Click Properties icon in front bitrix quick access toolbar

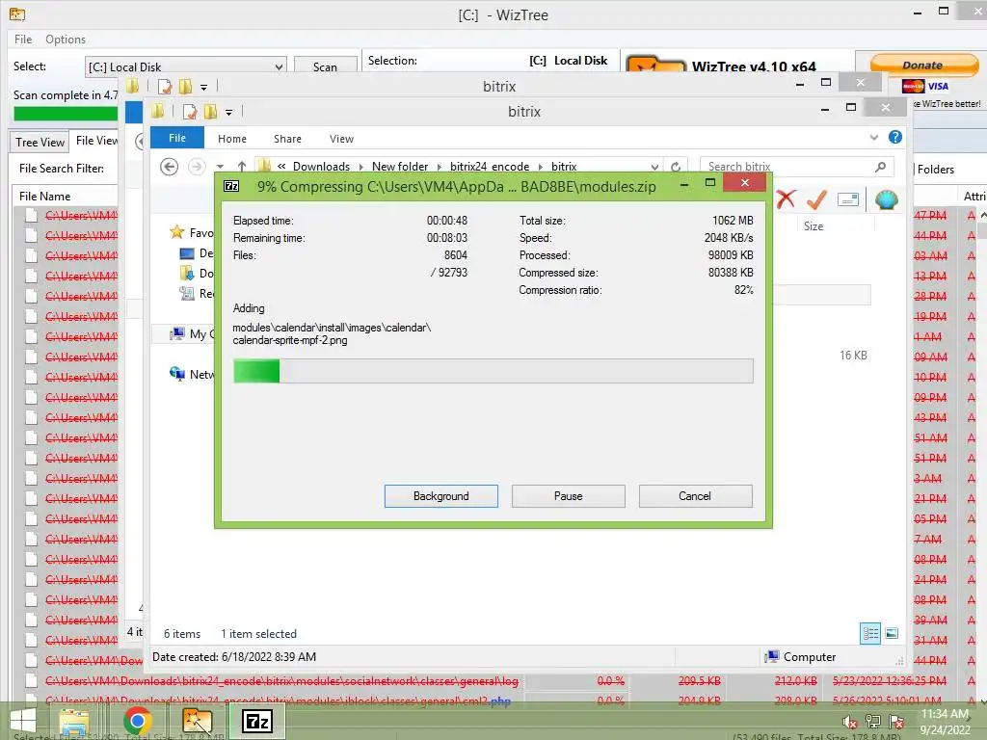(190, 112)
